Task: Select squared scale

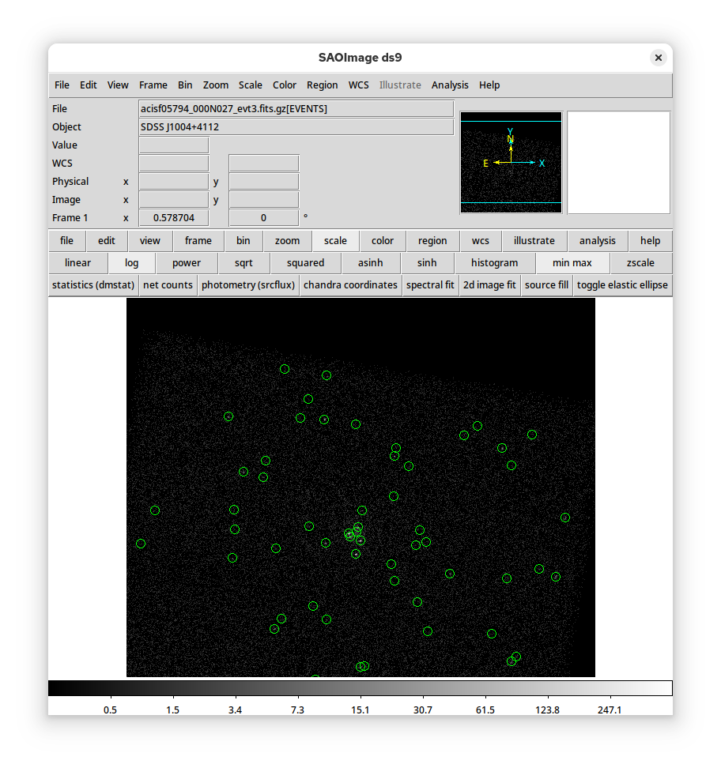Action: coord(305,263)
